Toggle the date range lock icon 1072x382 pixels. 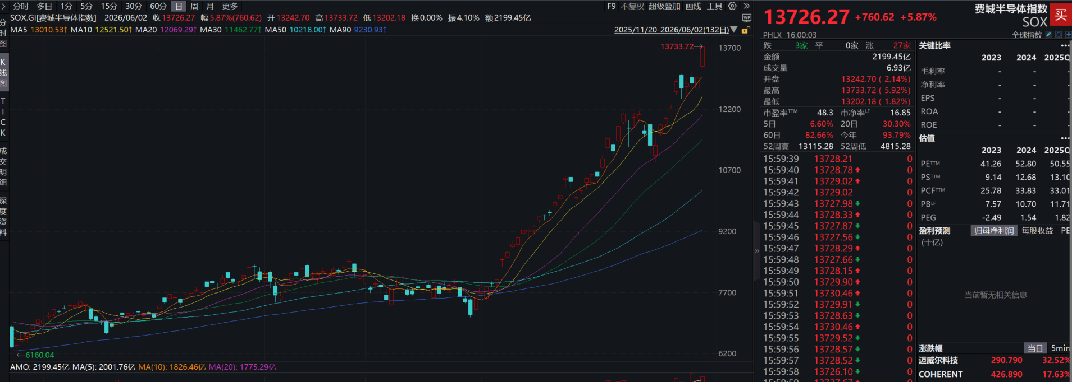tap(746, 30)
